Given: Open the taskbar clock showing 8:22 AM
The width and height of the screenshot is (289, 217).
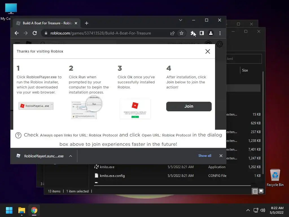Looking at the screenshot, I should [x=277, y=210].
